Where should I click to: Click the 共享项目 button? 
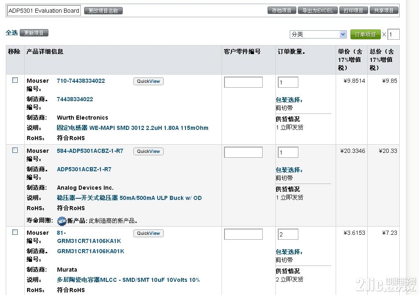point(384,10)
